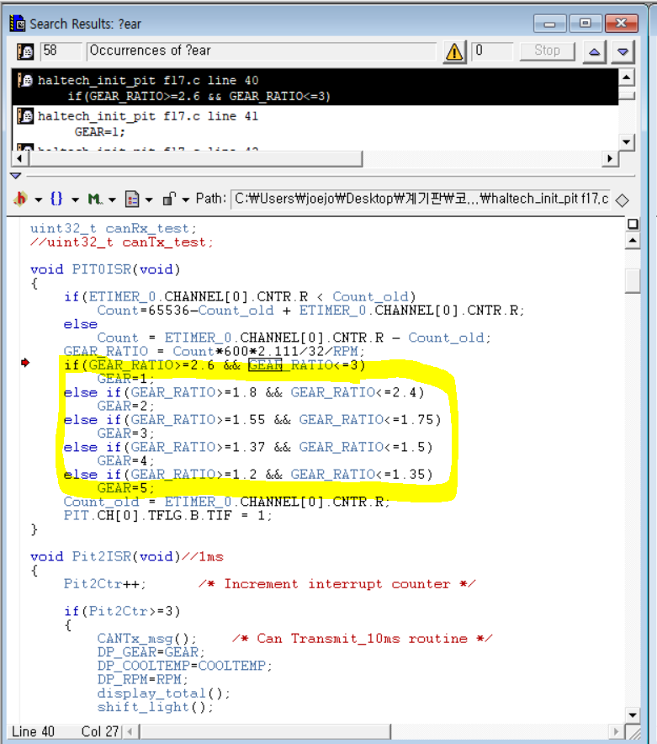Click the Stop search button
The width and height of the screenshot is (657, 744).
tap(546, 50)
